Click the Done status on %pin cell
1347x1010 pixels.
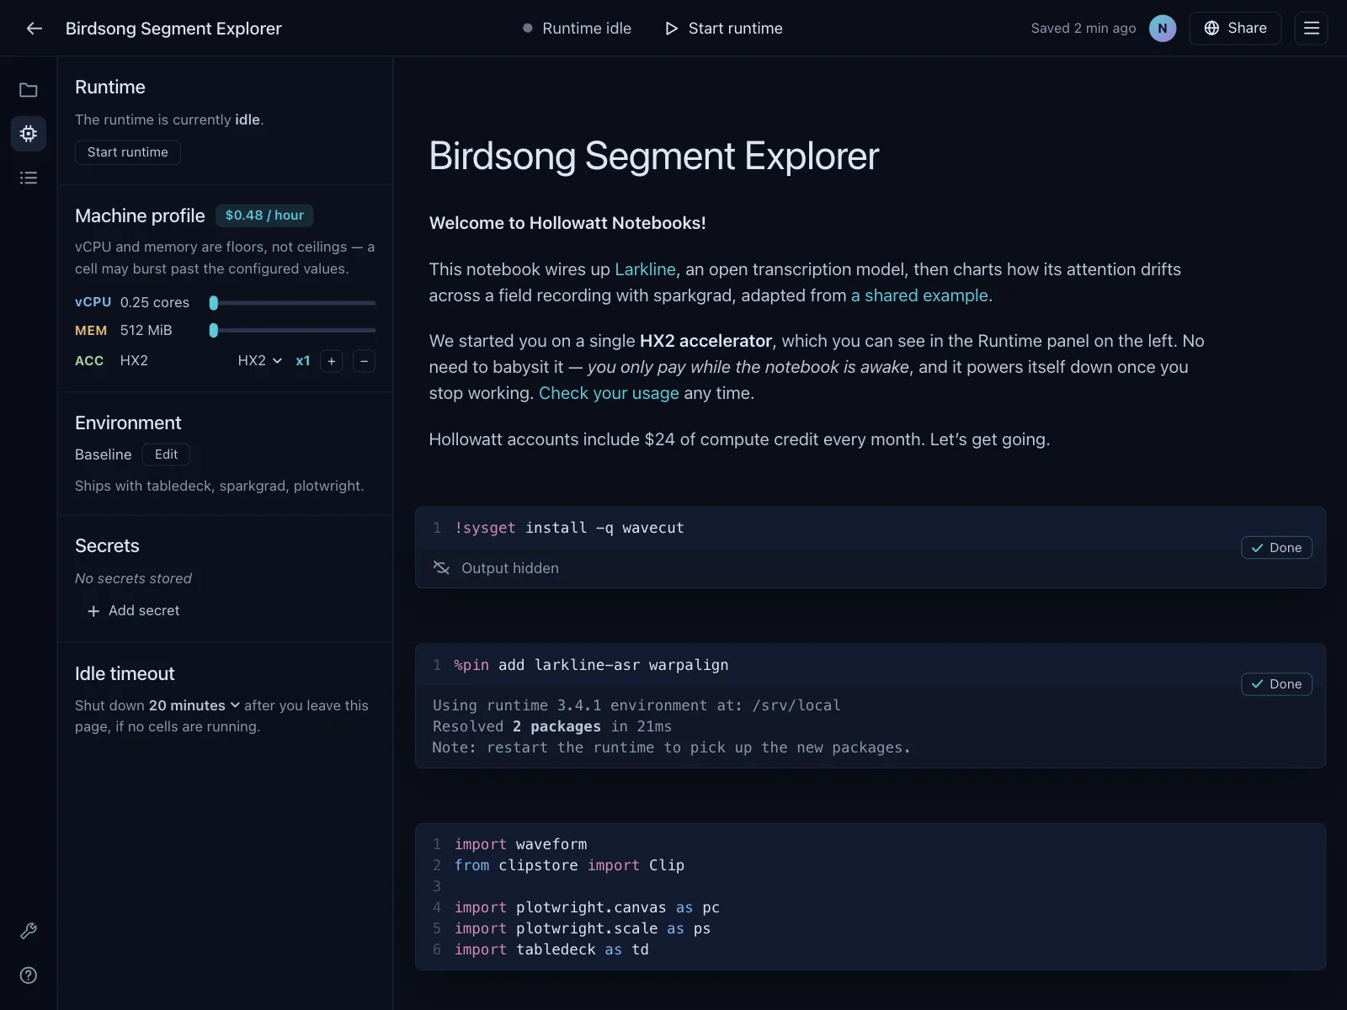point(1276,684)
